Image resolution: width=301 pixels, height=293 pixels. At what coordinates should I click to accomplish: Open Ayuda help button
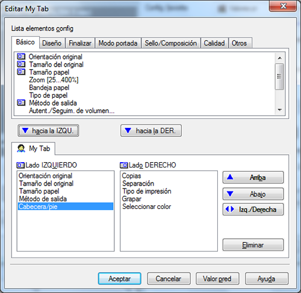point(267,279)
